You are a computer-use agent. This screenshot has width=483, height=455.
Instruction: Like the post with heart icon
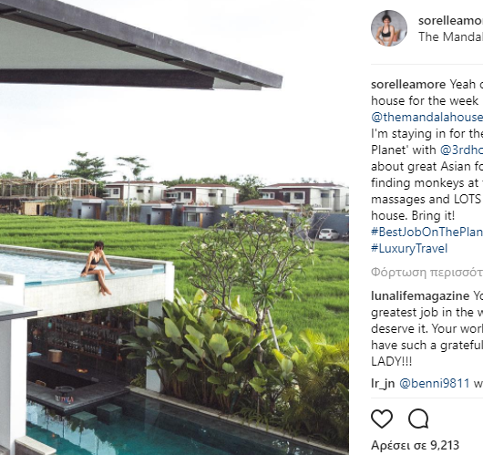click(382, 419)
